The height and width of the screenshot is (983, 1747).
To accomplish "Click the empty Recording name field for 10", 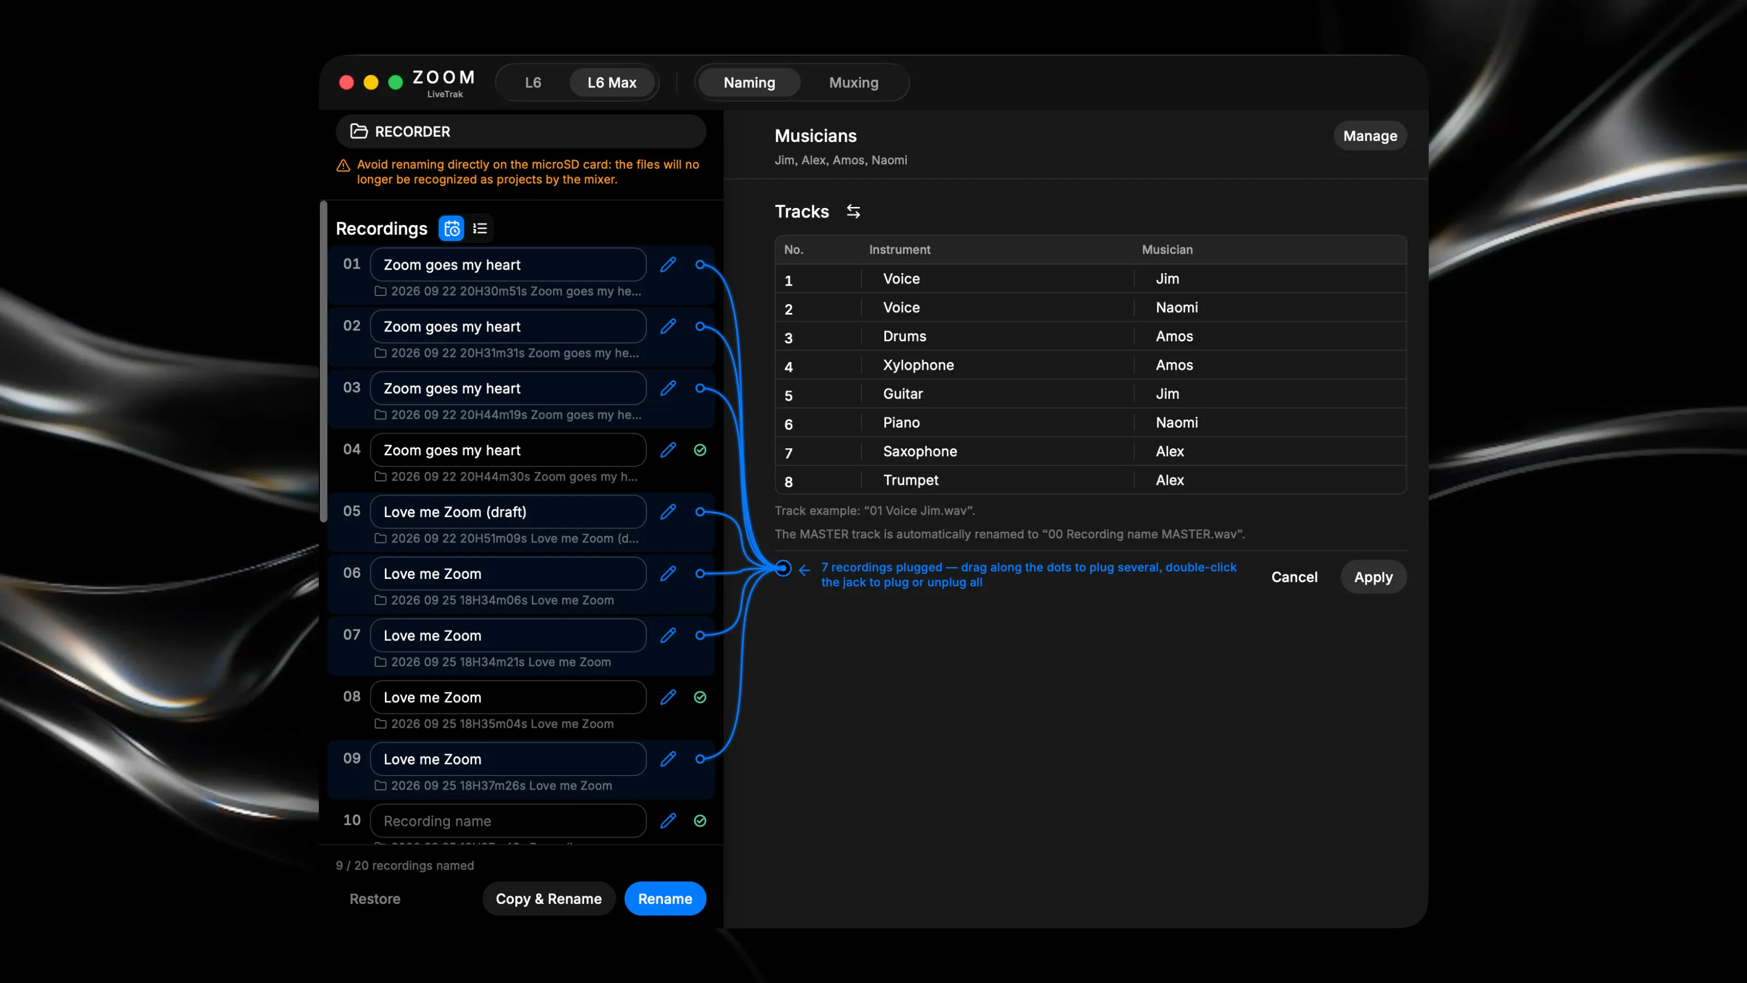I will 508,821.
